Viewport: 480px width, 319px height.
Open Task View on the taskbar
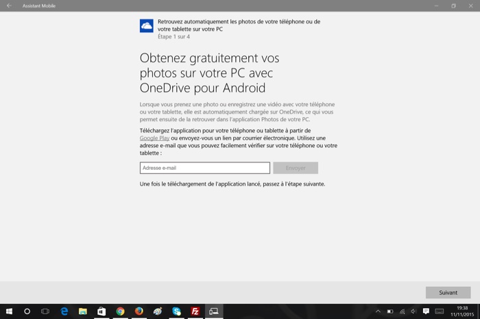click(x=45, y=311)
